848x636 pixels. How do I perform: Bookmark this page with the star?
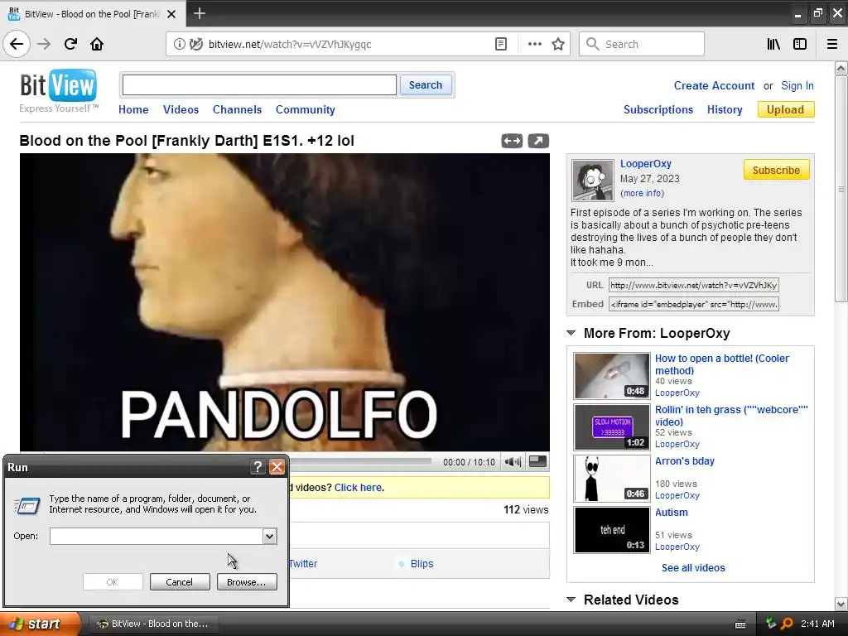pyautogui.click(x=558, y=44)
